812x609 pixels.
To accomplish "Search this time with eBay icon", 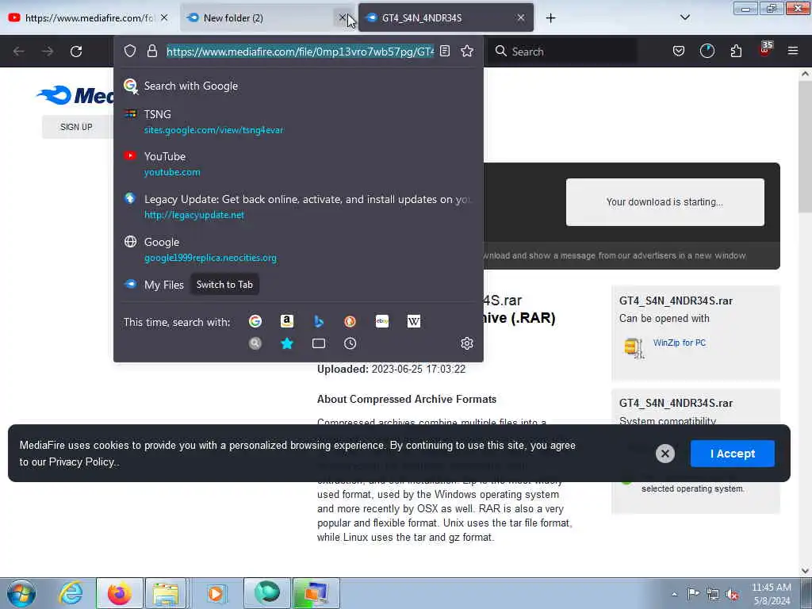I will click(382, 321).
